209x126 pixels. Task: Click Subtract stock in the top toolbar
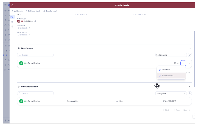coord(33,11)
